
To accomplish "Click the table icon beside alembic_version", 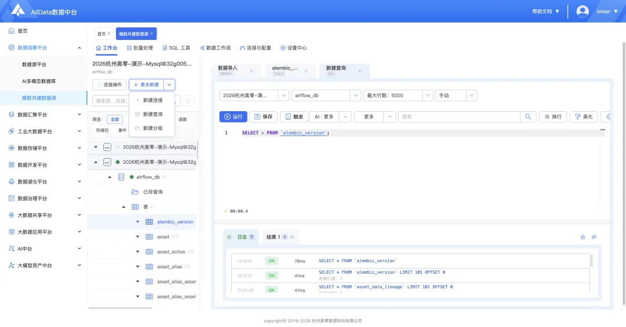I will (x=149, y=222).
